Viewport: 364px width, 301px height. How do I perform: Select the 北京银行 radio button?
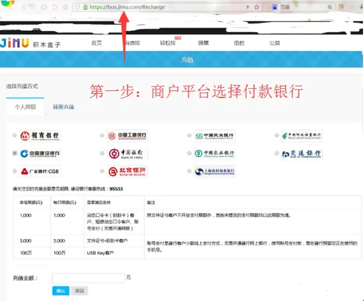102,171
